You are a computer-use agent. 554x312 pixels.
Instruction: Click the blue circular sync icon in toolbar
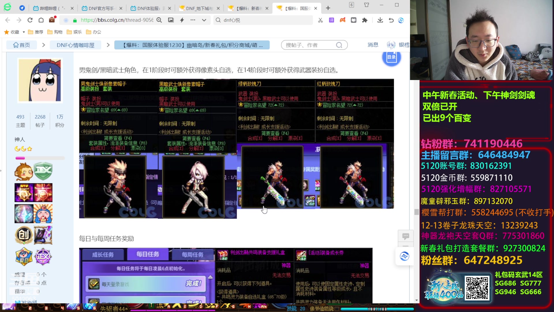click(x=401, y=20)
